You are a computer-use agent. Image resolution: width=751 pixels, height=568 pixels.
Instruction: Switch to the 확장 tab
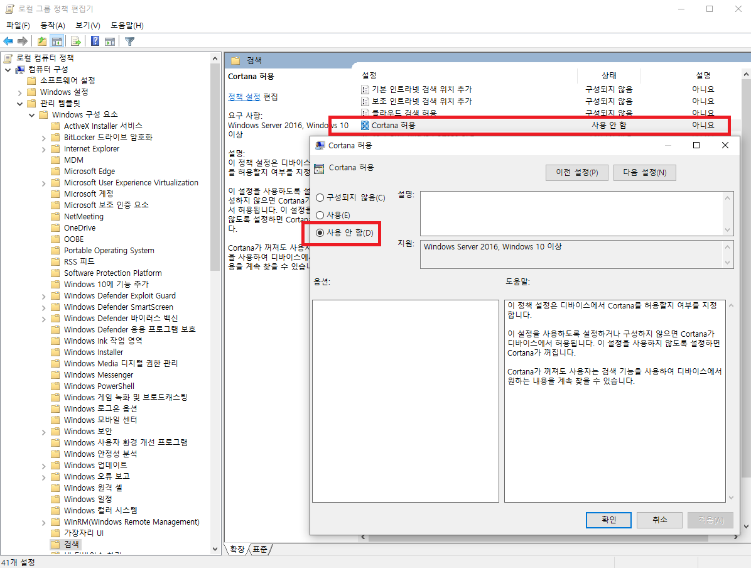pos(237,549)
